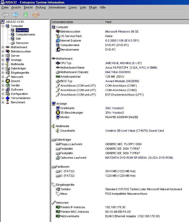This screenshot has width=189, height=222.
Task: Open the Plugin menu
Action: [93, 7]
